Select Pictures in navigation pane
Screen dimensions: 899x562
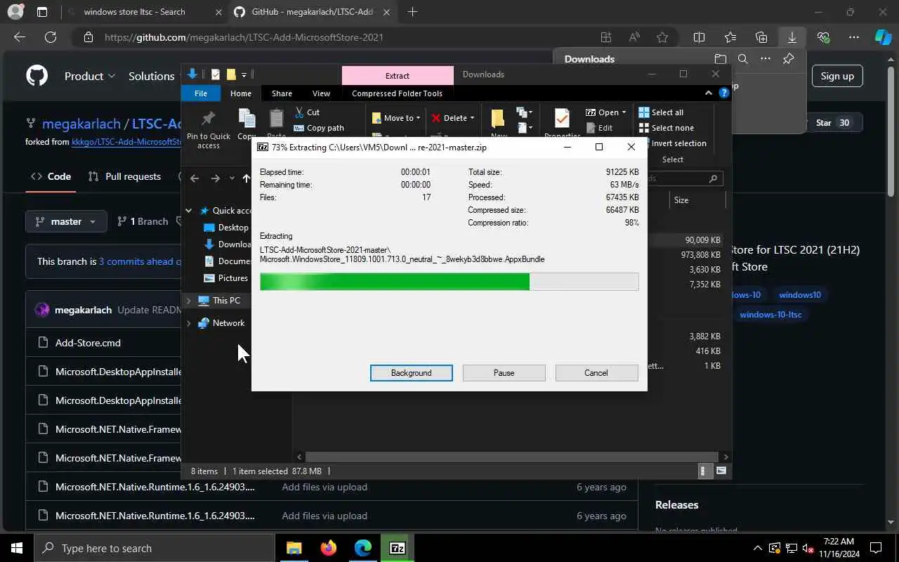pyautogui.click(x=226, y=278)
